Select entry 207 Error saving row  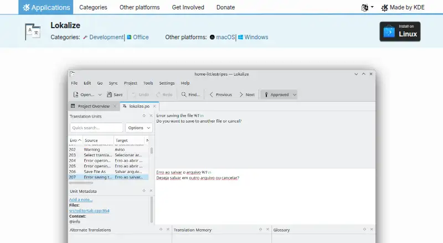coord(109,177)
